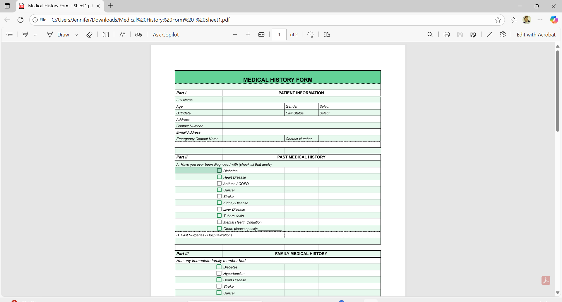Open the Gender Select dropdown

349,107
